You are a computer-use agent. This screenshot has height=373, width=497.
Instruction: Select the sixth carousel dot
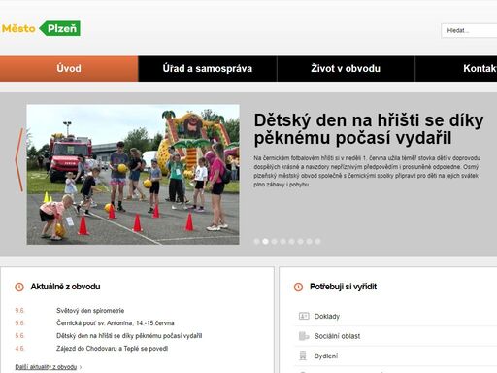click(x=300, y=241)
